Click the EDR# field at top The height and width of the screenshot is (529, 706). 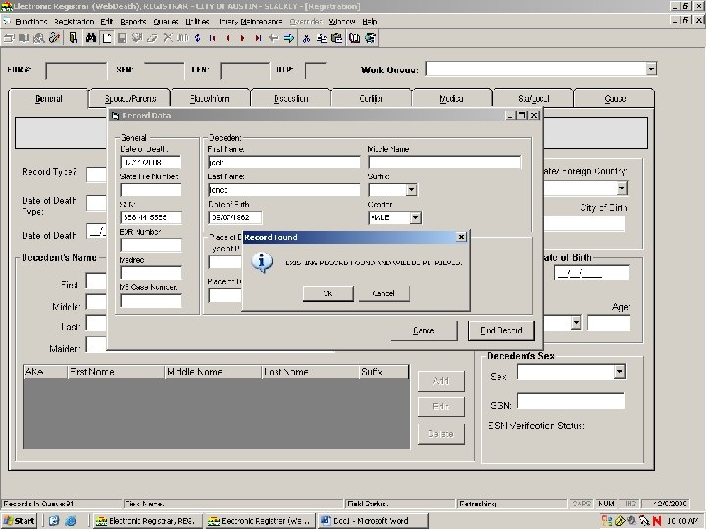pyautogui.click(x=76, y=71)
